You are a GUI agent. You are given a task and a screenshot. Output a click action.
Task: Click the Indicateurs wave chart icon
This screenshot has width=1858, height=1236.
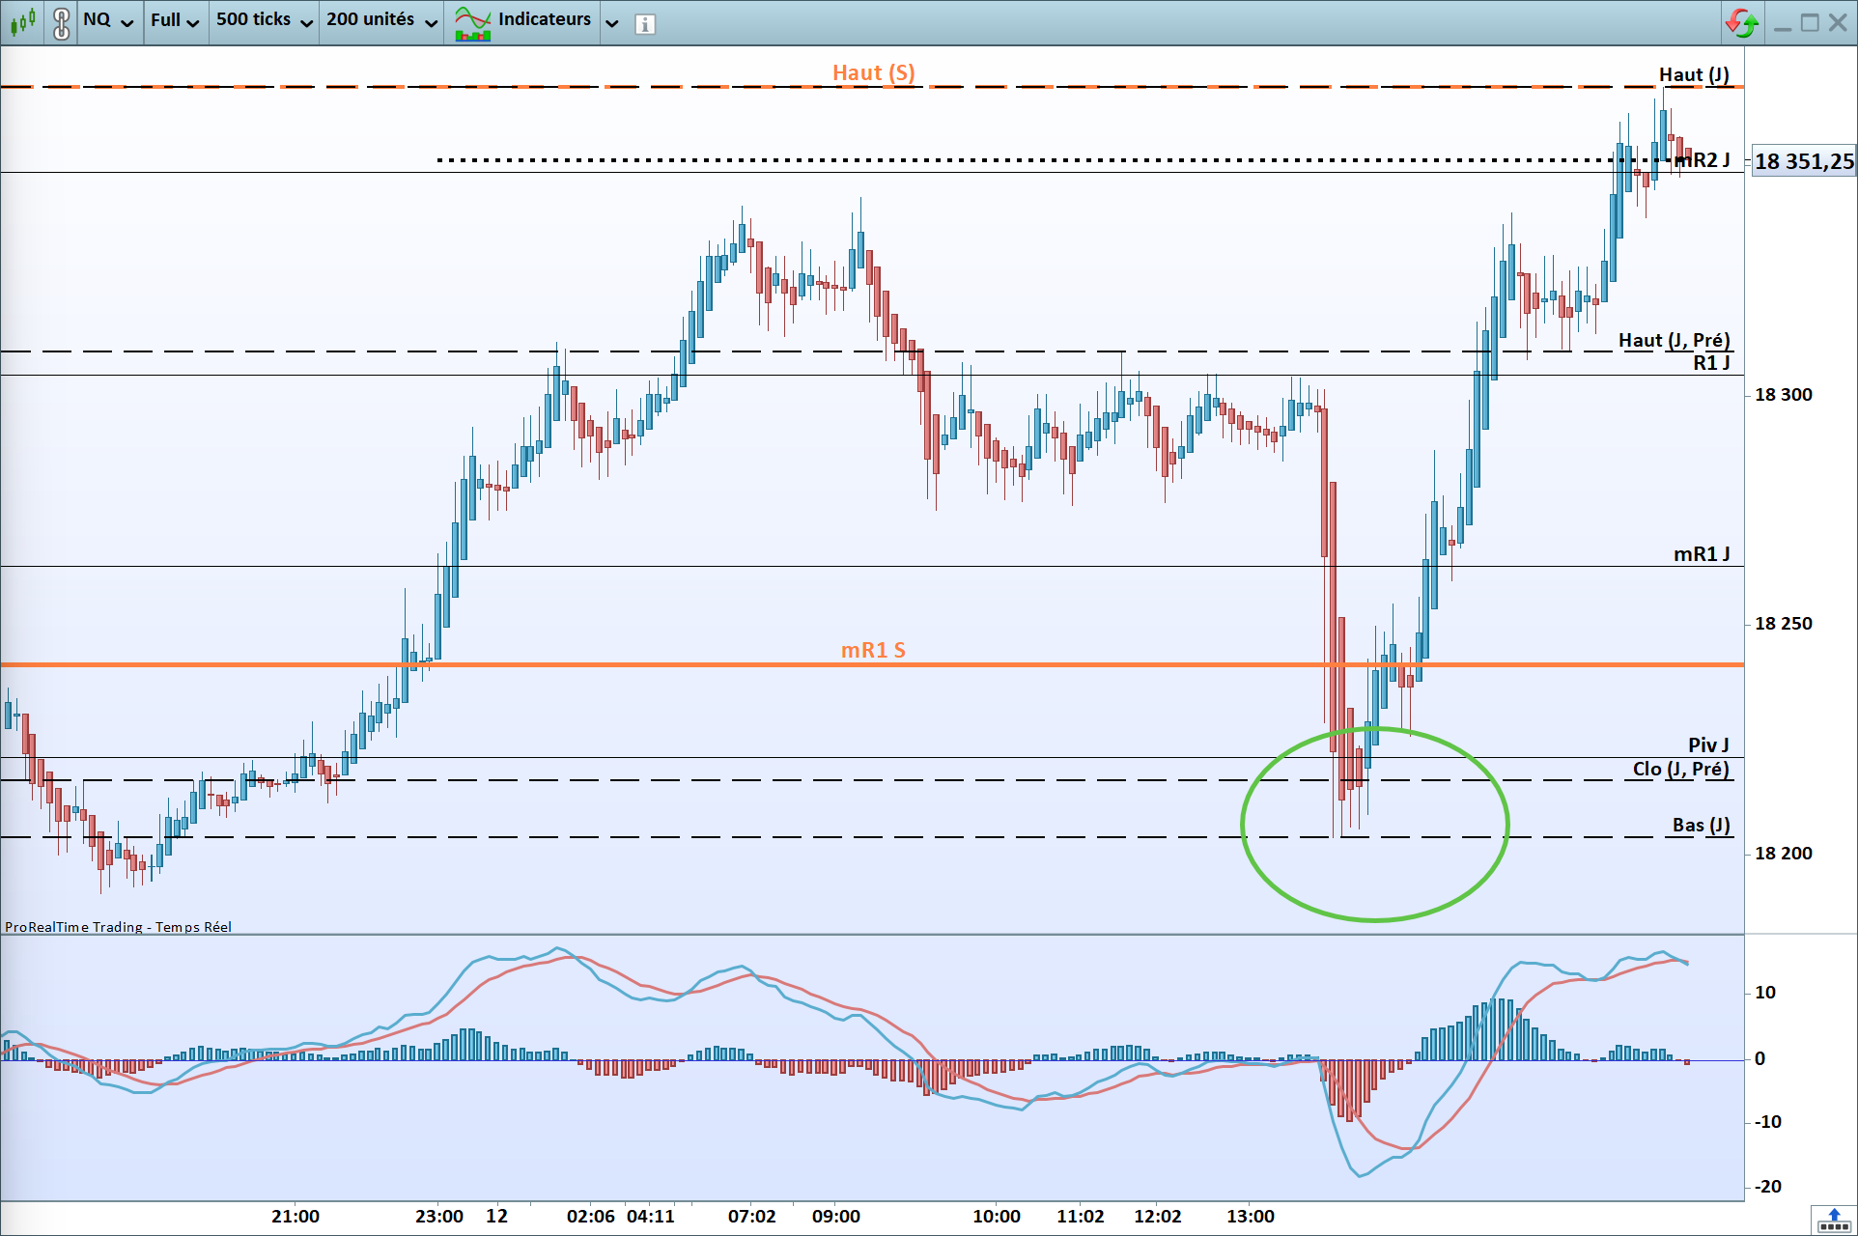(x=473, y=22)
